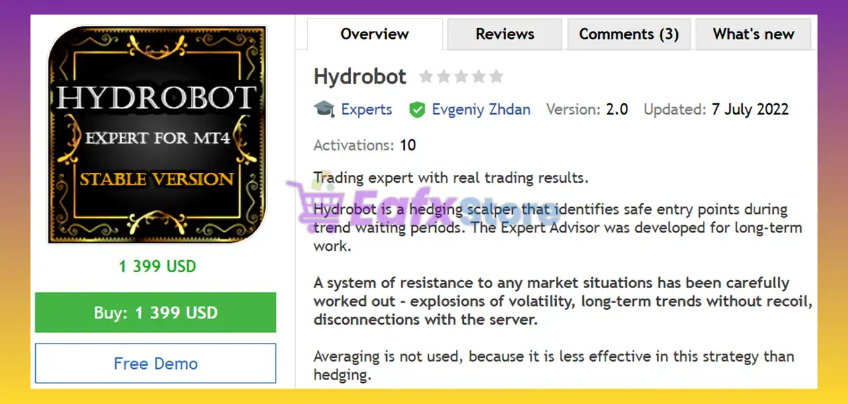Image resolution: width=848 pixels, height=404 pixels.
Task: Download the Free Demo
Action: pyautogui.click(x=156, y=363)
